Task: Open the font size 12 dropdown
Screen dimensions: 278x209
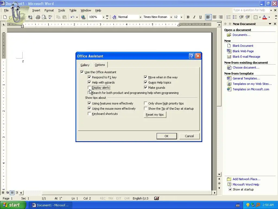Action: (x=181, y=17)
